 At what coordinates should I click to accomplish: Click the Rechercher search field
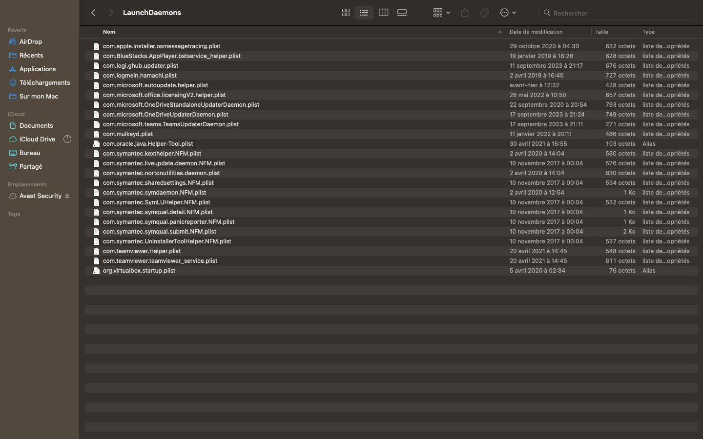point(618,13)
